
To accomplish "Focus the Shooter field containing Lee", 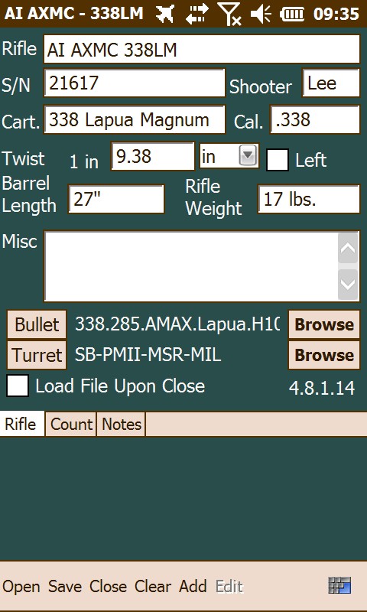I will tap(331, 83).
